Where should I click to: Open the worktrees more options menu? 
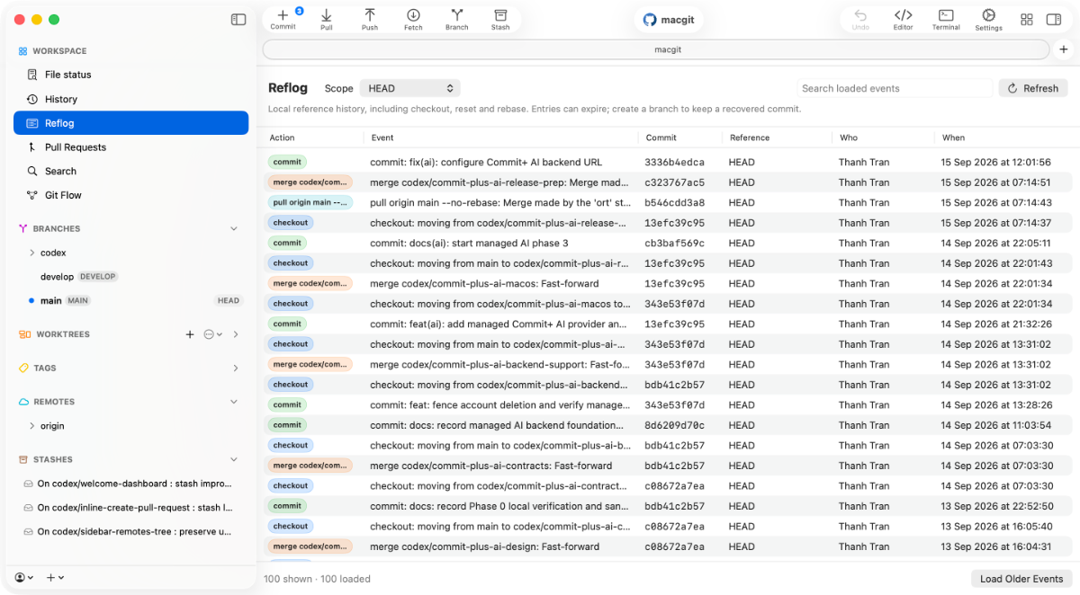tap(213, 334)
